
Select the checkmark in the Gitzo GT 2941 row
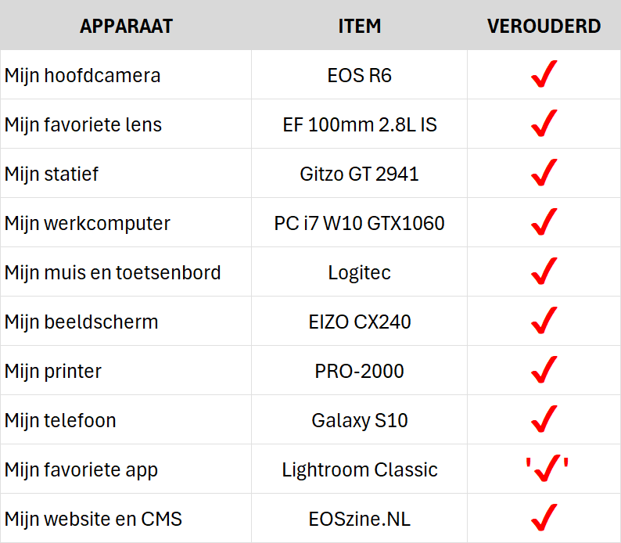pos(544,174)
